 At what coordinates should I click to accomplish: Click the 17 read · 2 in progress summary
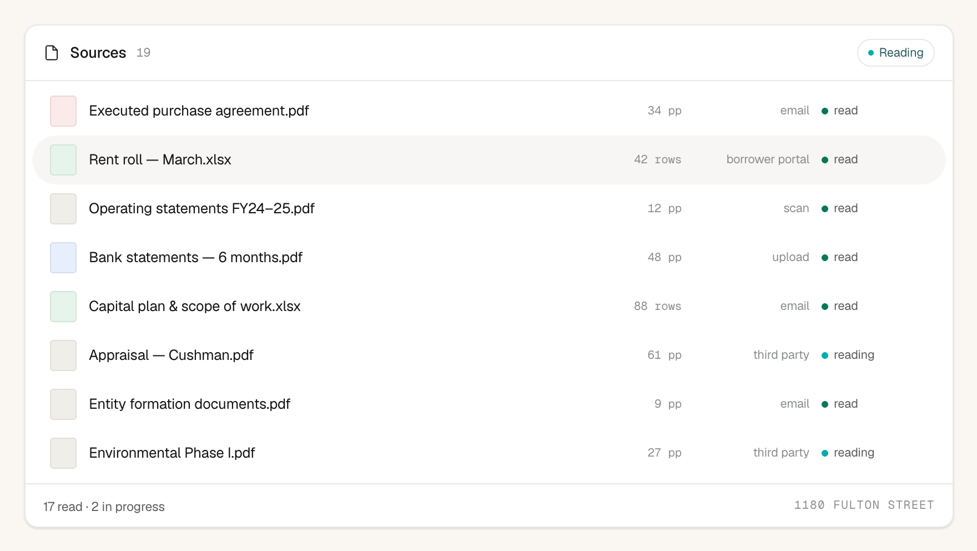(104, 507)
